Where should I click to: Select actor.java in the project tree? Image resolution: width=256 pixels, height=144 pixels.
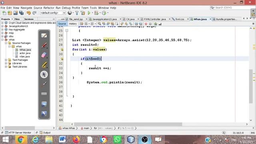point(25,53)
